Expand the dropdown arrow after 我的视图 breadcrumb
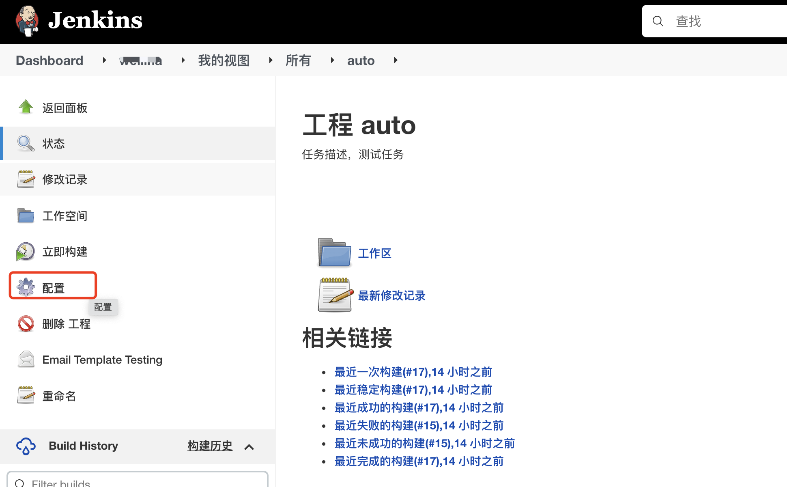Viewport: 787px width, 487px height. (x=271, y=60)
